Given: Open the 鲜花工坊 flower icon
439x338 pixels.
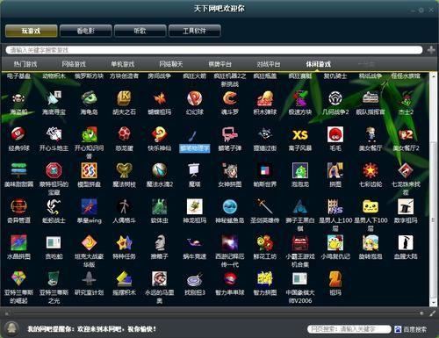Looking at the screenshot, I should click(x=265, y=242).
